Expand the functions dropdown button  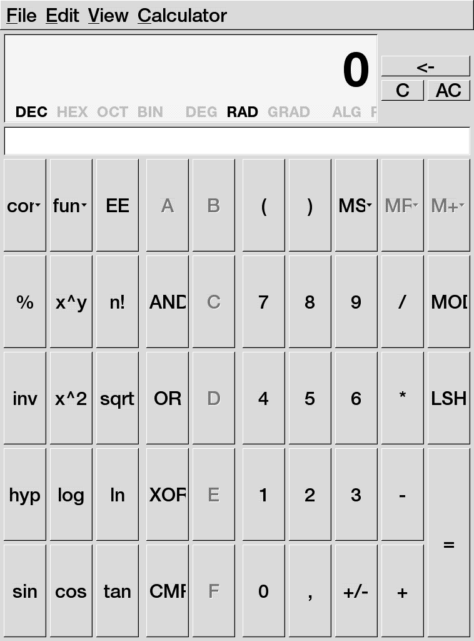tap(71, 205)
